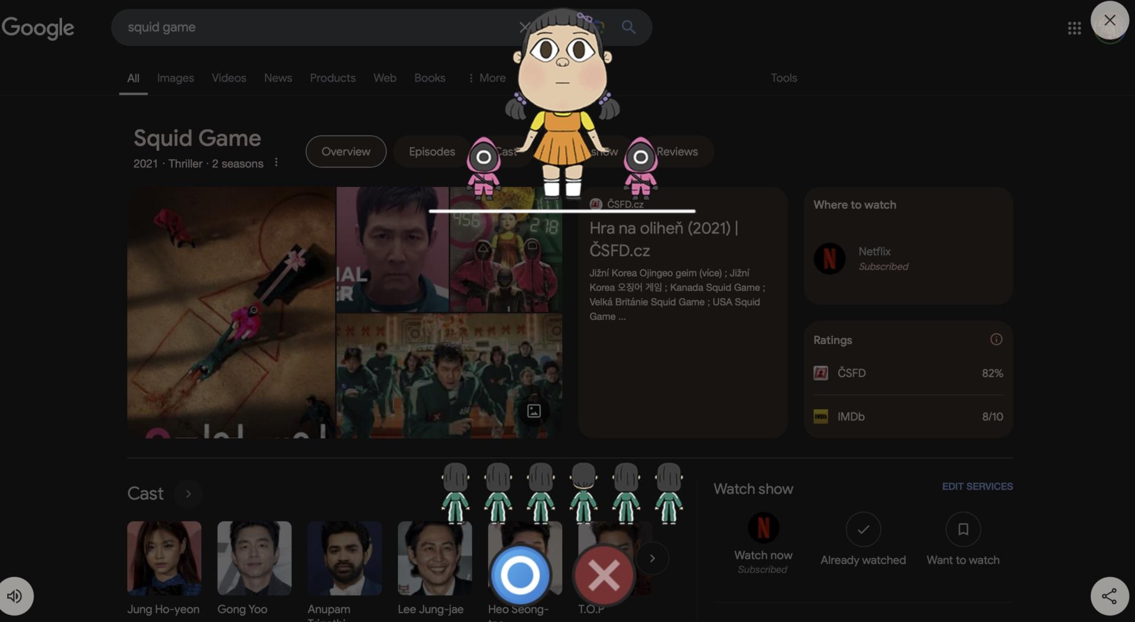Open the large aerial Squid Game image
1135x622 pixels.
[x=231, y=313]
